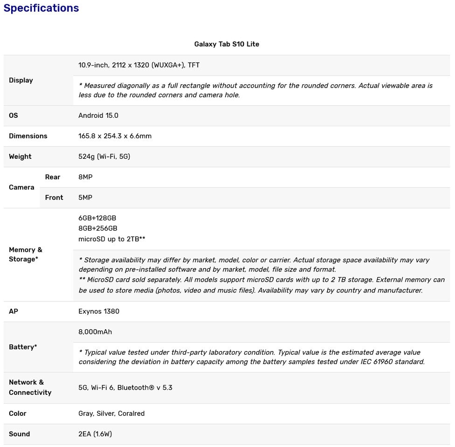Select the 8GB+256GB storage option text

coord(98,229)
